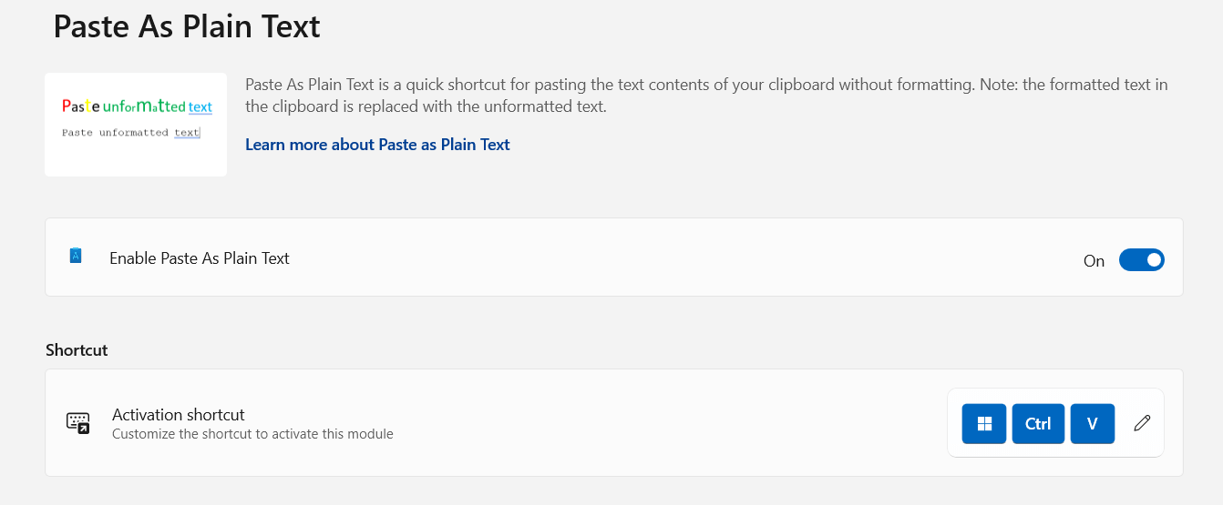Image resolution: width=1223 pixels, height=505 pixels.
Task: Click the monospace Paste unformatted text line
Action: [x=130, y=132]
